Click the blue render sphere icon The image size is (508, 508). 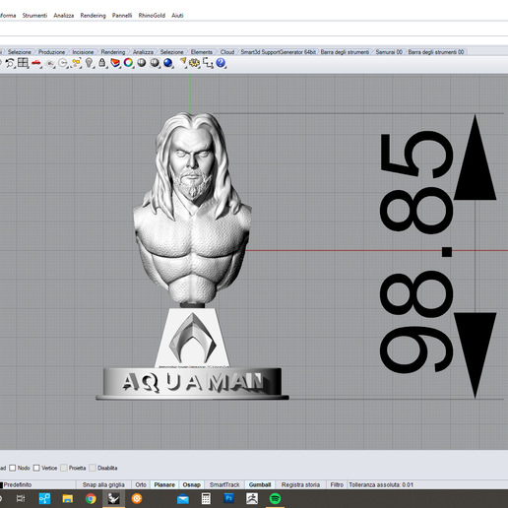pos(168,63)
